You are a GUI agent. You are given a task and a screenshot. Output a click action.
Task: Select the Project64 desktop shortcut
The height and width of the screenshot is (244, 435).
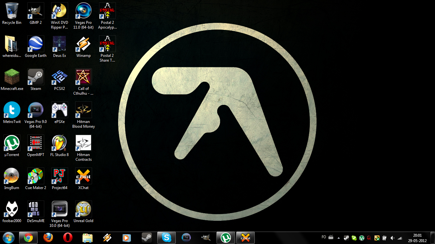(60, 179)
